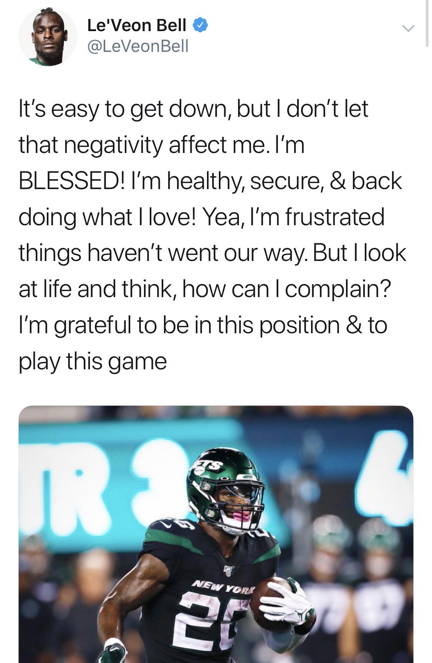Click the football held in the photo
Screen dimensions: 432x663
tap(269, 600)
